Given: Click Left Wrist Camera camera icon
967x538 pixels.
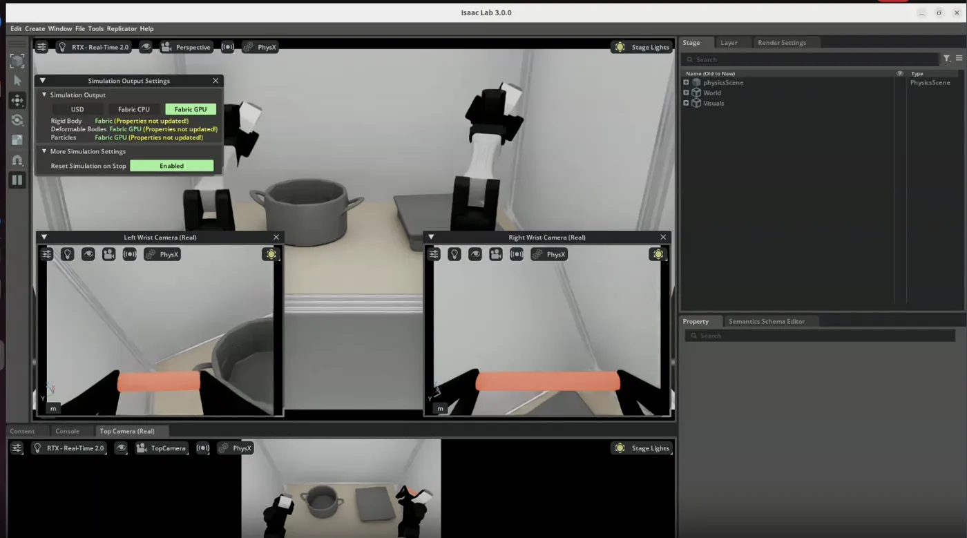Looking at the screenshot, I should coord(108,254).
